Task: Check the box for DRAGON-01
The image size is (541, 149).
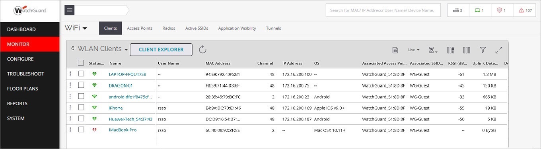Action: 81,85
